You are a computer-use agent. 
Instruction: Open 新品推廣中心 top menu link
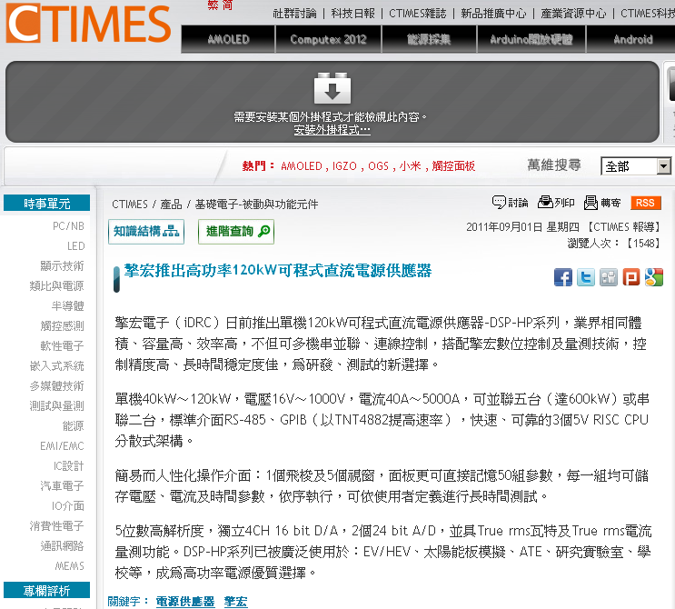tap(493, 14)
